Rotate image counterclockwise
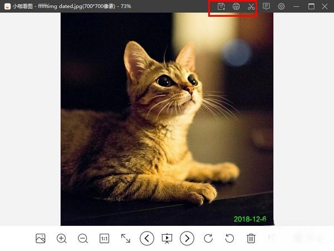The width and height of the screenshot is (334, 251). pos(229,238)
